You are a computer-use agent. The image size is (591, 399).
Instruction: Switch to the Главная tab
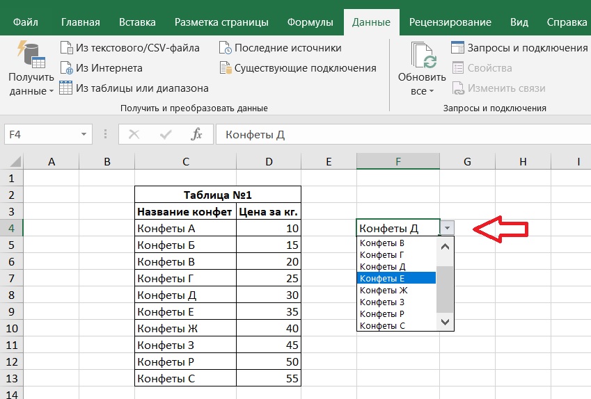81,22
